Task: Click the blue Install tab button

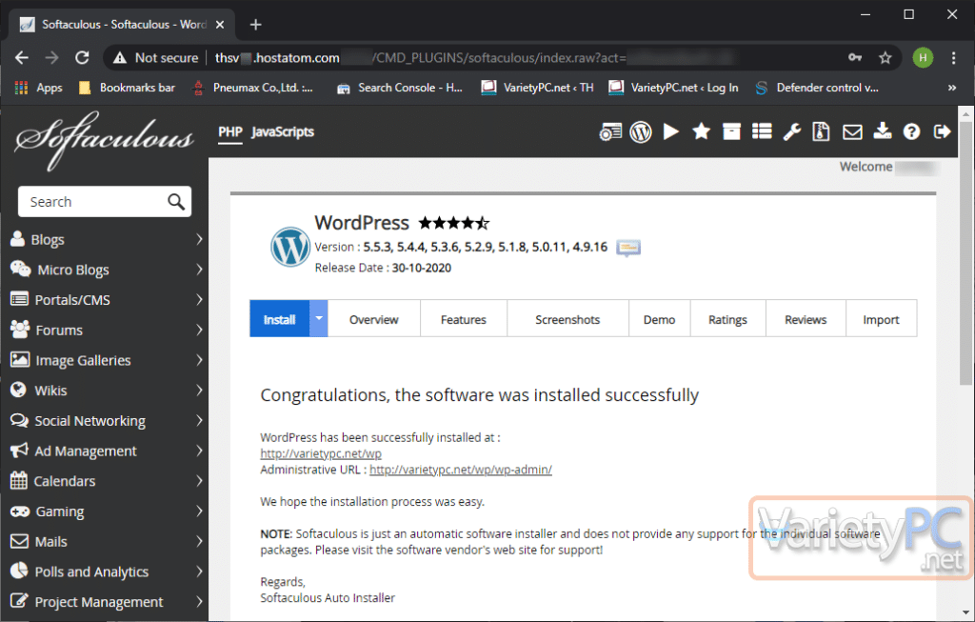Action: pos(279,319)
